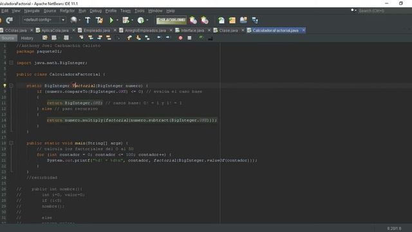The height and width of the screenshot is (232, 412).
Task: Switch to Clase.java tab
Action: click(228, 30)
